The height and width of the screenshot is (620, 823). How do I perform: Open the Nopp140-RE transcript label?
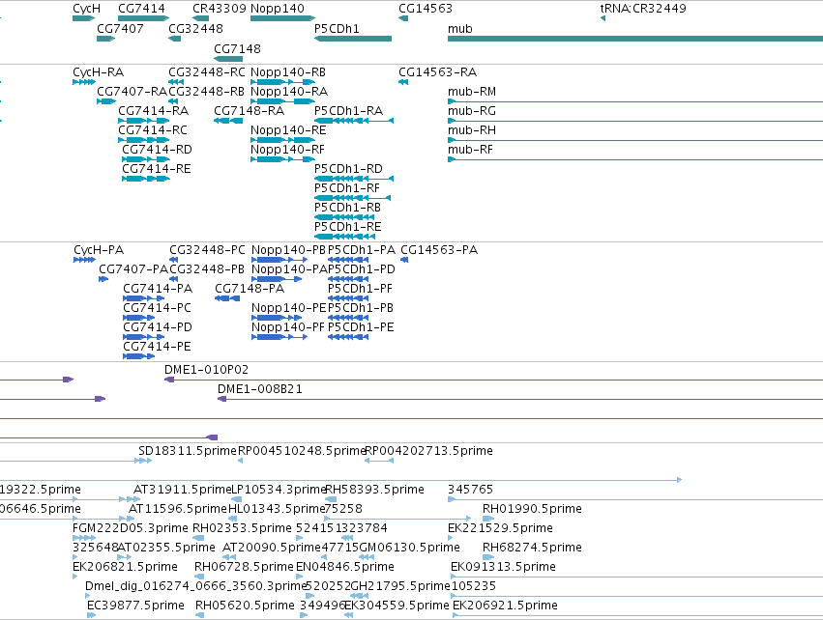[x=288, y=130]
